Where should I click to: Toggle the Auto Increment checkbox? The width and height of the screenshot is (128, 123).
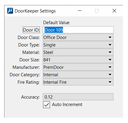tap(46, 105)
